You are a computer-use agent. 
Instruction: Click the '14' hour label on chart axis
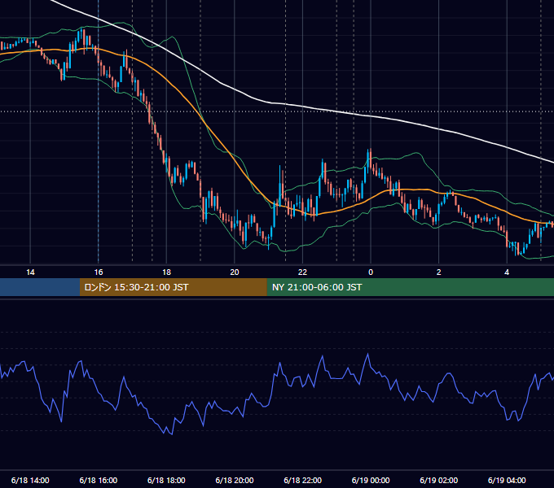coord(30,272)
